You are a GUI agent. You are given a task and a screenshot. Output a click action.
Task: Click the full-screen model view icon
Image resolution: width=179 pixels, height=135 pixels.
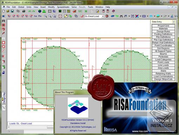(x=50, y=11)
